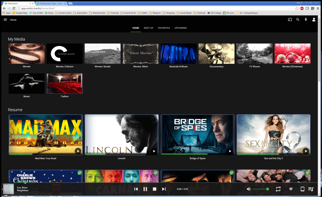Open Wix.com bookmark
Image resolution: width=322 pixels, height=197 pixels.
[x=228, y=13]
